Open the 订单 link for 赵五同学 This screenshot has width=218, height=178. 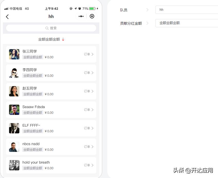pyautogui.click(x=89, y=91)
